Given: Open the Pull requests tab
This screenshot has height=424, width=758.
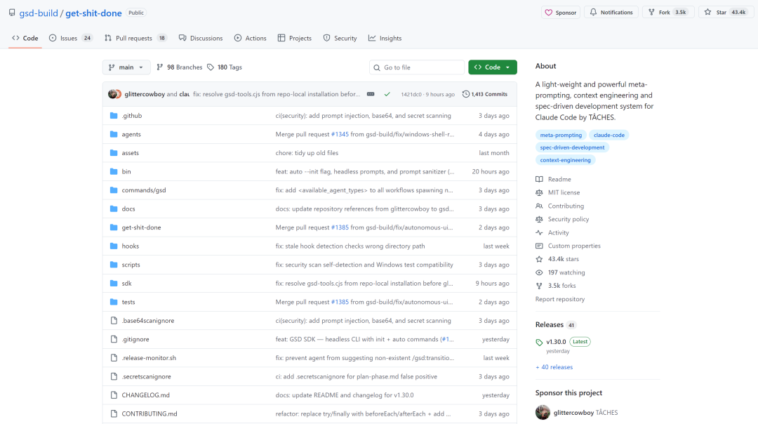Looking at the screenshot, I should coord(135,38).
